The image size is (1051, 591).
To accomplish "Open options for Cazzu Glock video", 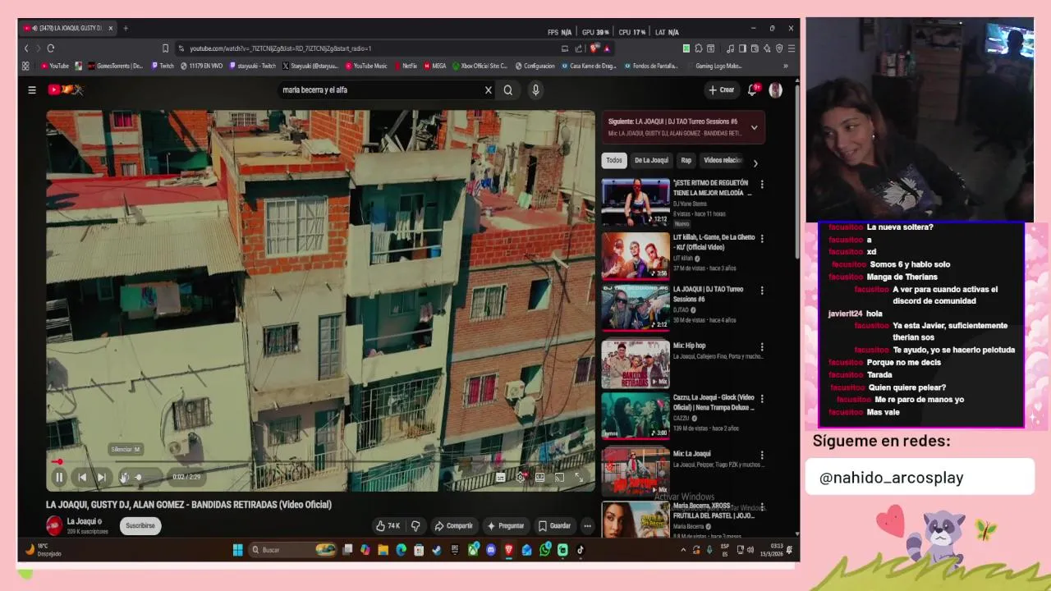I will pos(762,399).
